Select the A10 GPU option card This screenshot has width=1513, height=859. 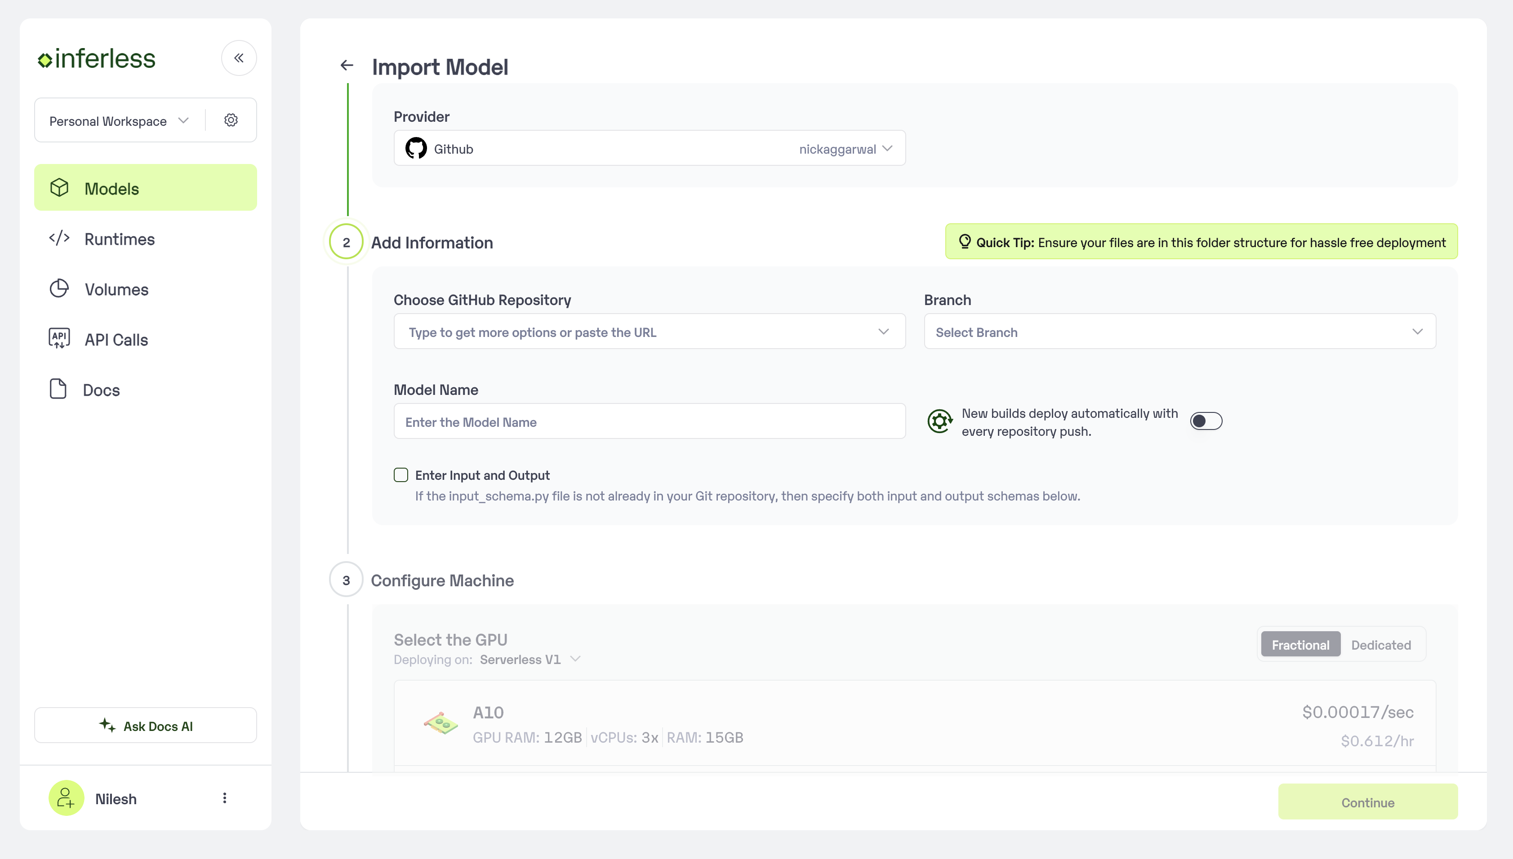pos(914,725)
